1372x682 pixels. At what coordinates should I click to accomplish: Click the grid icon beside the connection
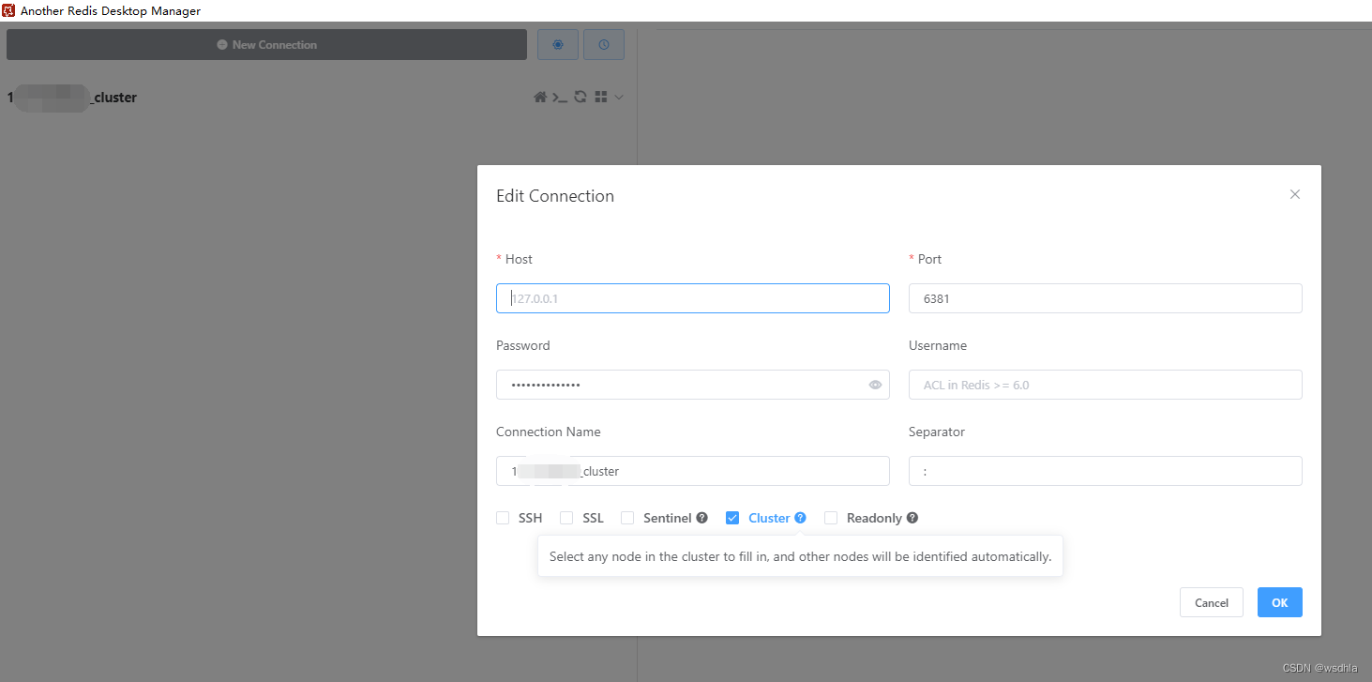601,97
